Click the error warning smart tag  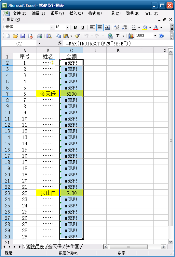(x=52, y=62)
